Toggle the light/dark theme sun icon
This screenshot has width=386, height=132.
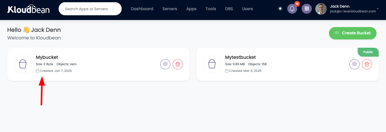[x=280, y=9]
